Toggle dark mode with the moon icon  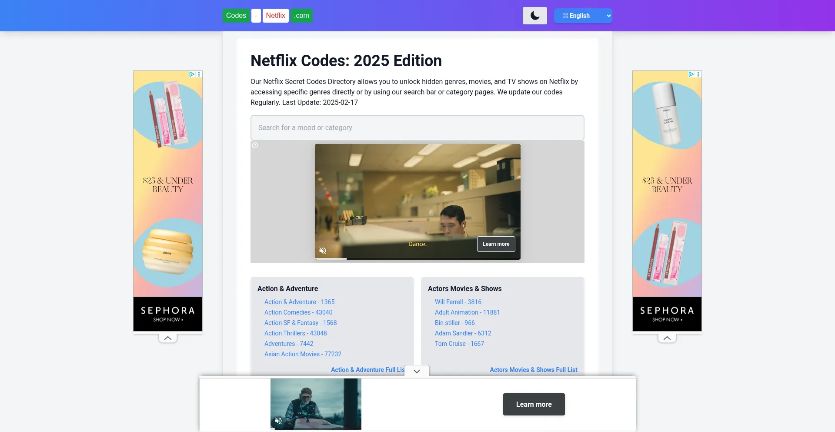[534, 16]
